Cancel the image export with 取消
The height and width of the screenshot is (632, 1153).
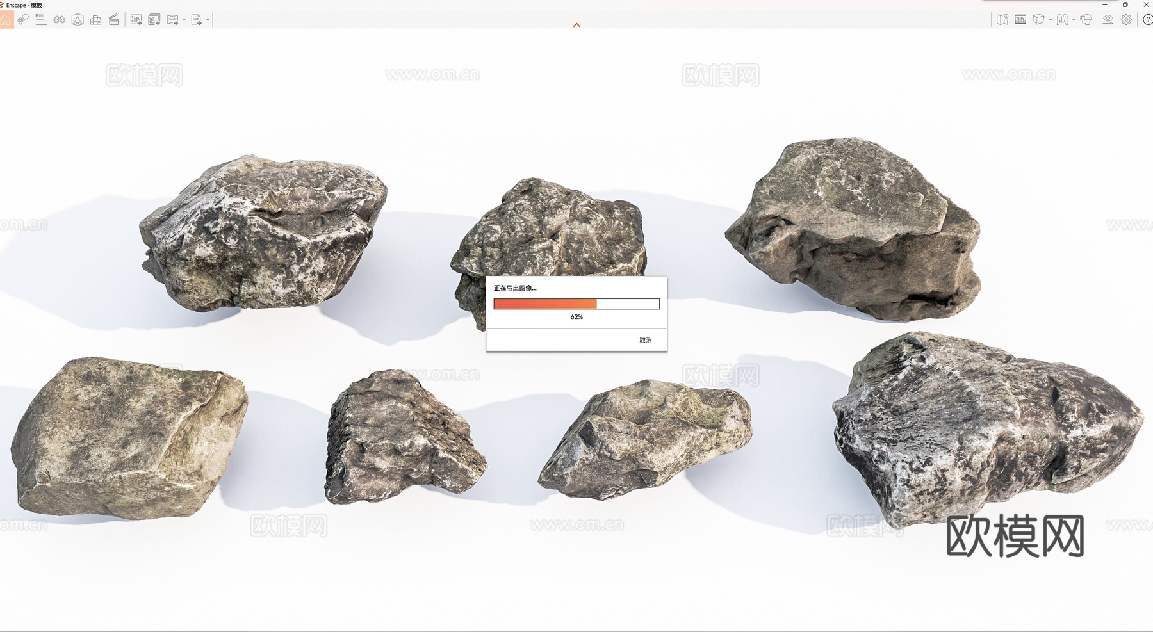[x=645, y=340]
